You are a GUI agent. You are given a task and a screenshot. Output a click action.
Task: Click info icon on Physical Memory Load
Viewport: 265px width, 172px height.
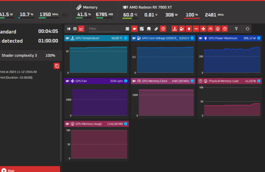click(259, 81)
